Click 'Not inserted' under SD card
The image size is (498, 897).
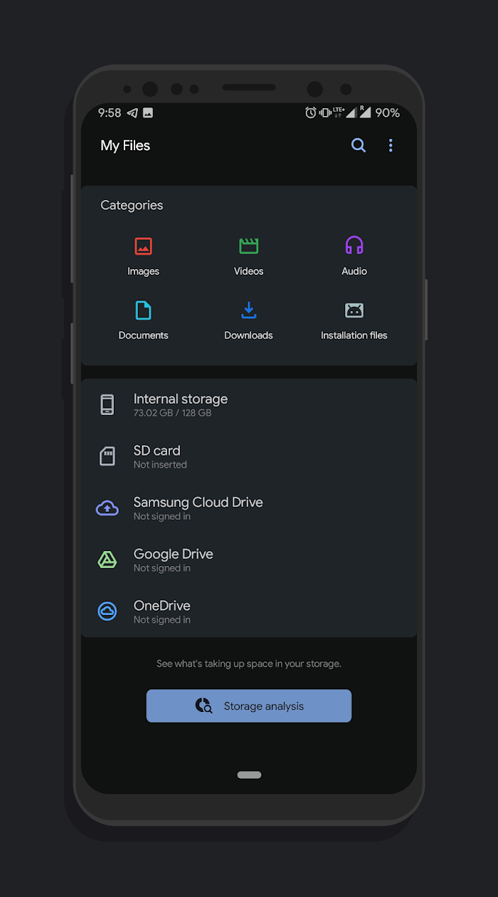[160, 465]
